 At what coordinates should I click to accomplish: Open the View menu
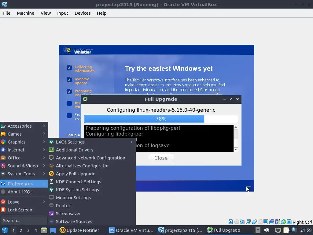tap(46, 13)
